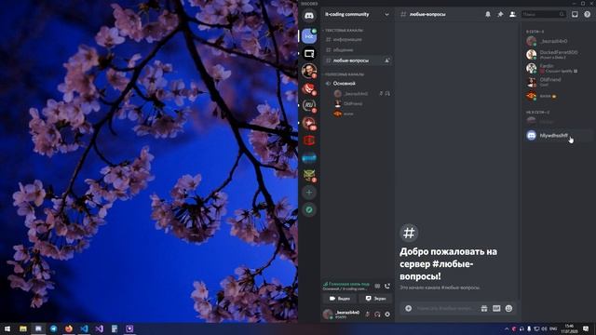
Task: Open the server with the 'RU' circular logo
Action: click(309, 105)
